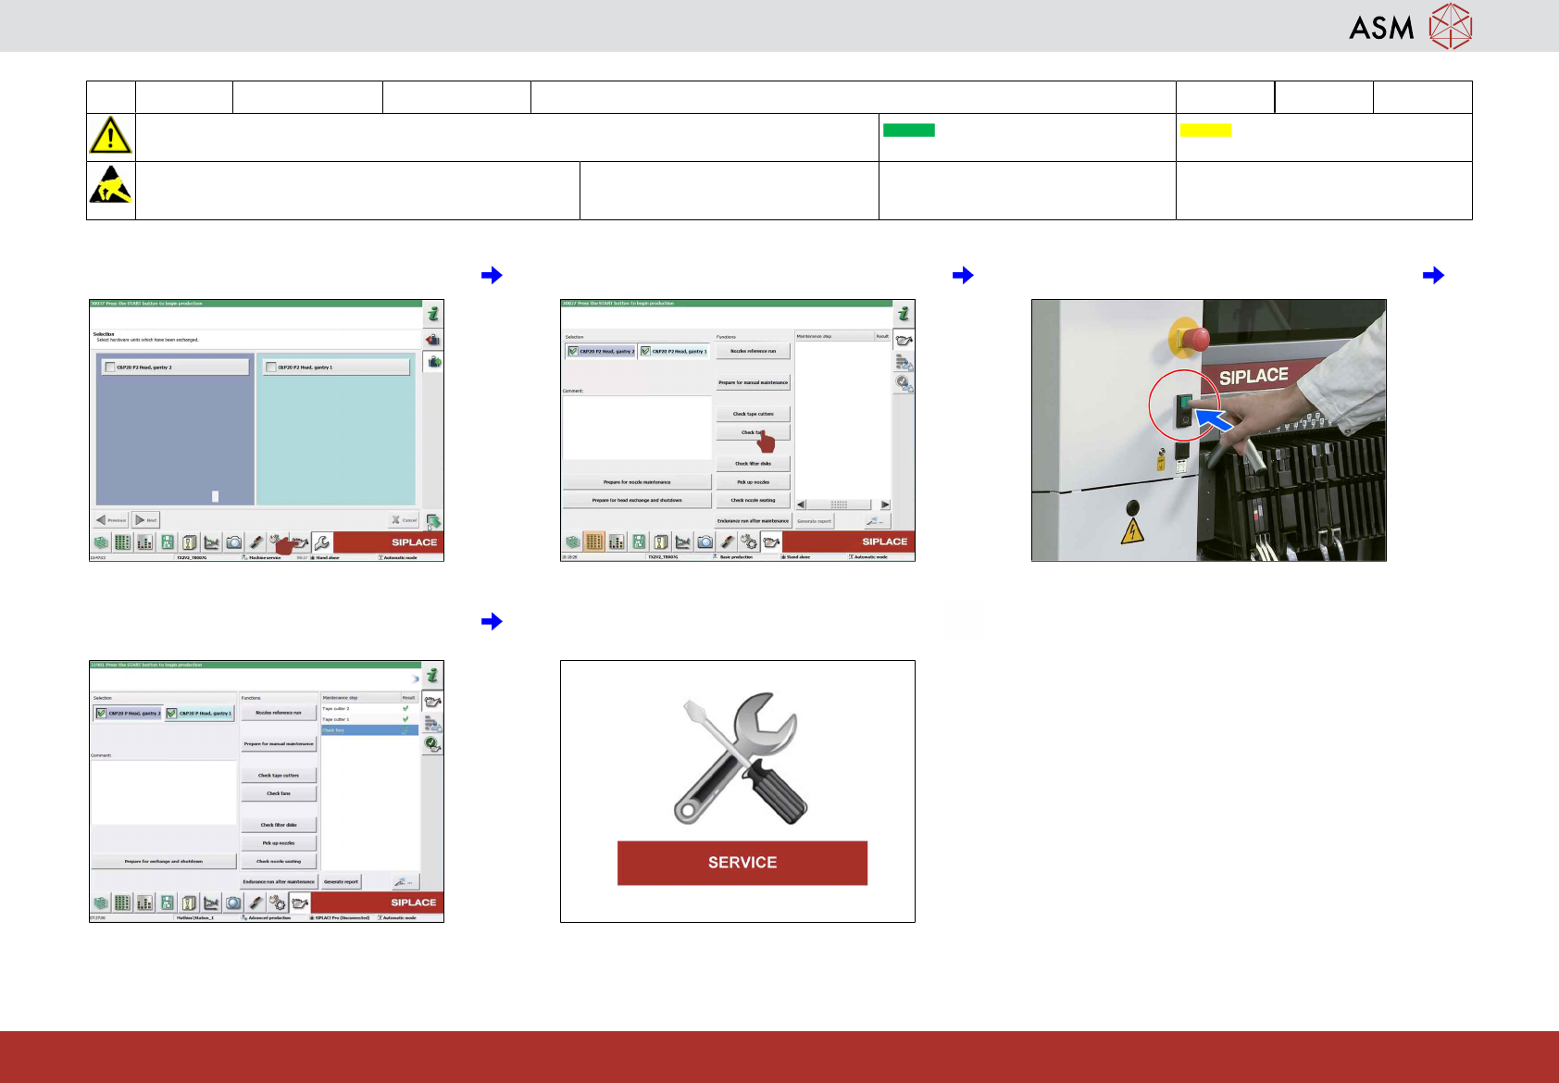Open gears icon on Tape cutter results screen toolbar
This screenshot has width=1559, height=1083.
[278, 902]
